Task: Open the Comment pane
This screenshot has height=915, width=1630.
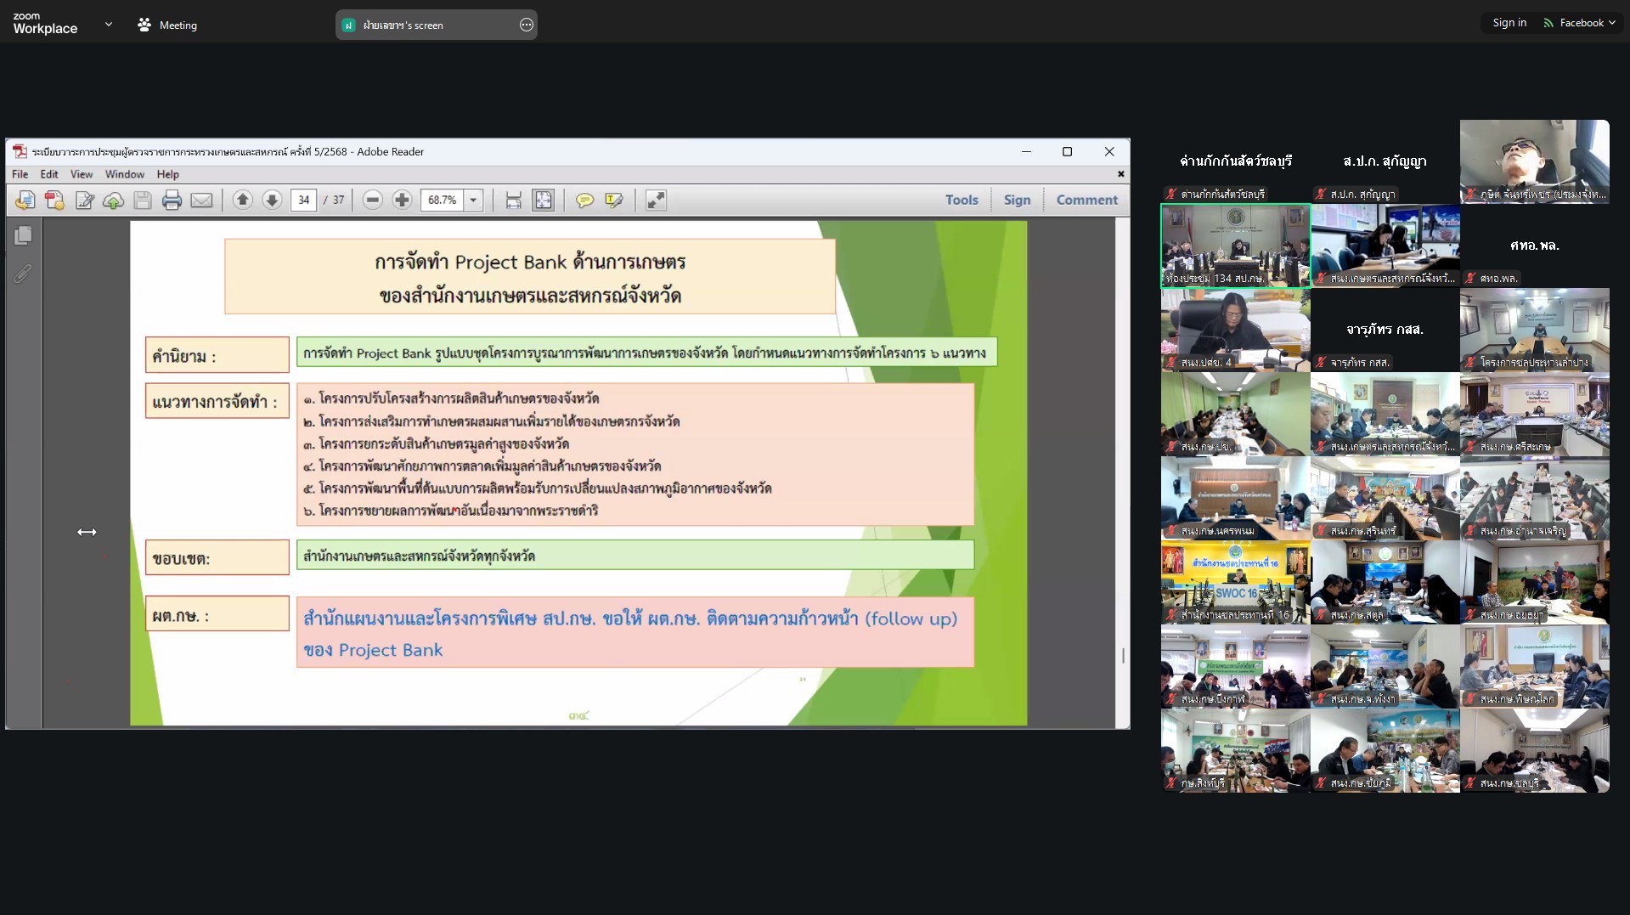Action: 1086,201
